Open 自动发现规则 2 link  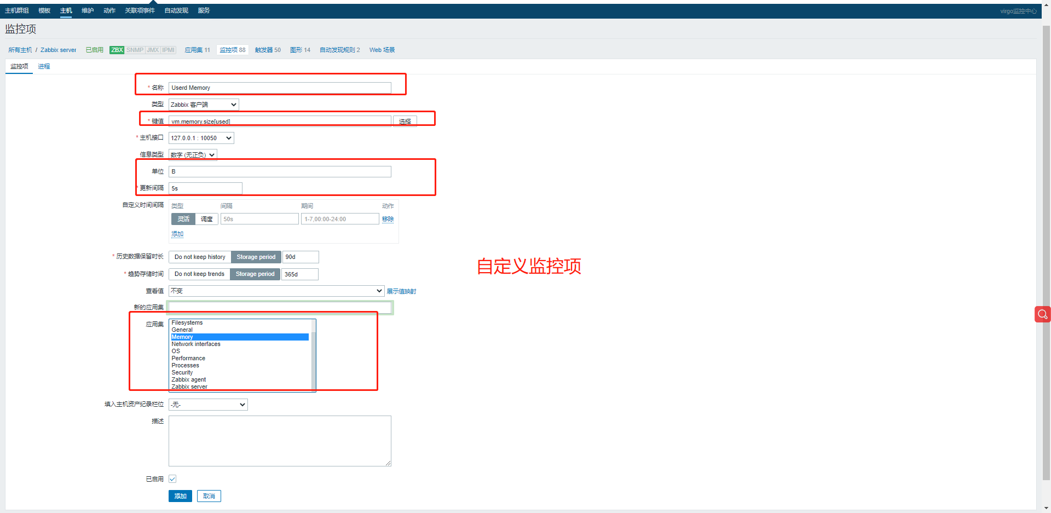[x=340, y=50]
